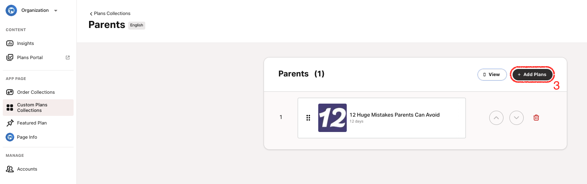587x184 pixels.
Task: Click the Order Collections icon
Action: click(10, 92)
